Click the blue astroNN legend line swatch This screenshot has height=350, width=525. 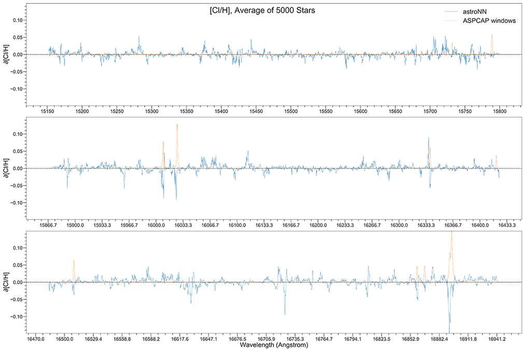pyautogui.click(x=451, y=12)
